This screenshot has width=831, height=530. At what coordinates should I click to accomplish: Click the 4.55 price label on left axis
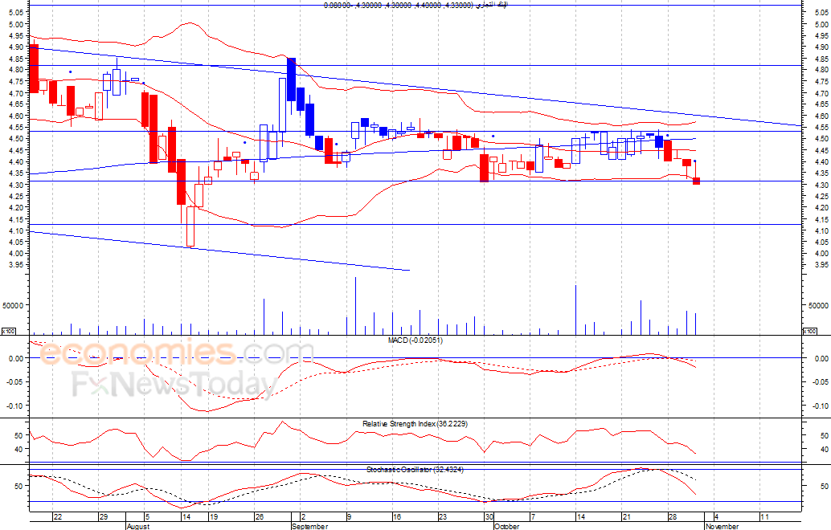point(16,128)
